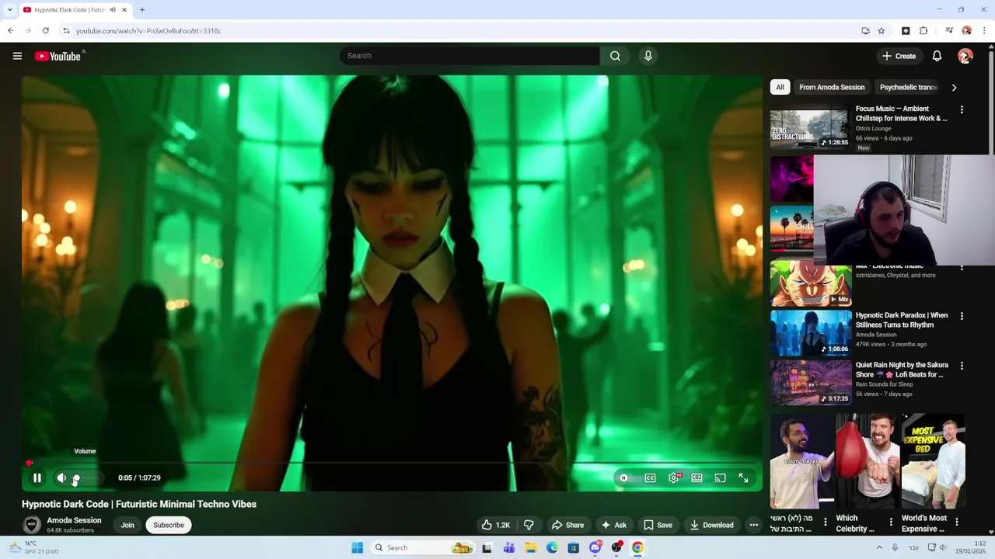Subscribe to Amoda Session

tap(169, 525)
